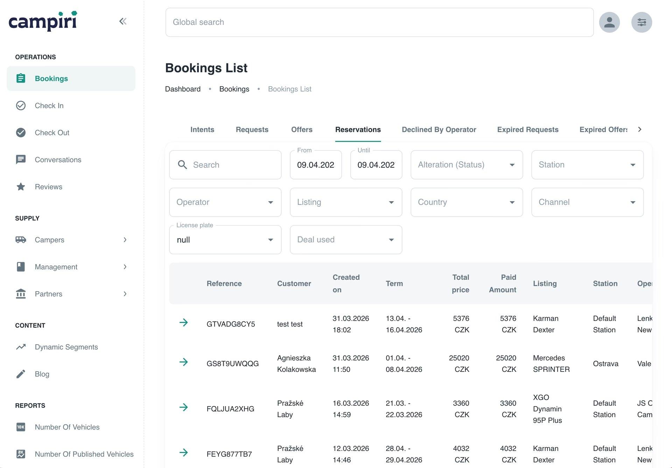Image resolution: width=672 pixels, height=468 pixels.
Task: Switch to the Intents tab
Action: point(202,129)
